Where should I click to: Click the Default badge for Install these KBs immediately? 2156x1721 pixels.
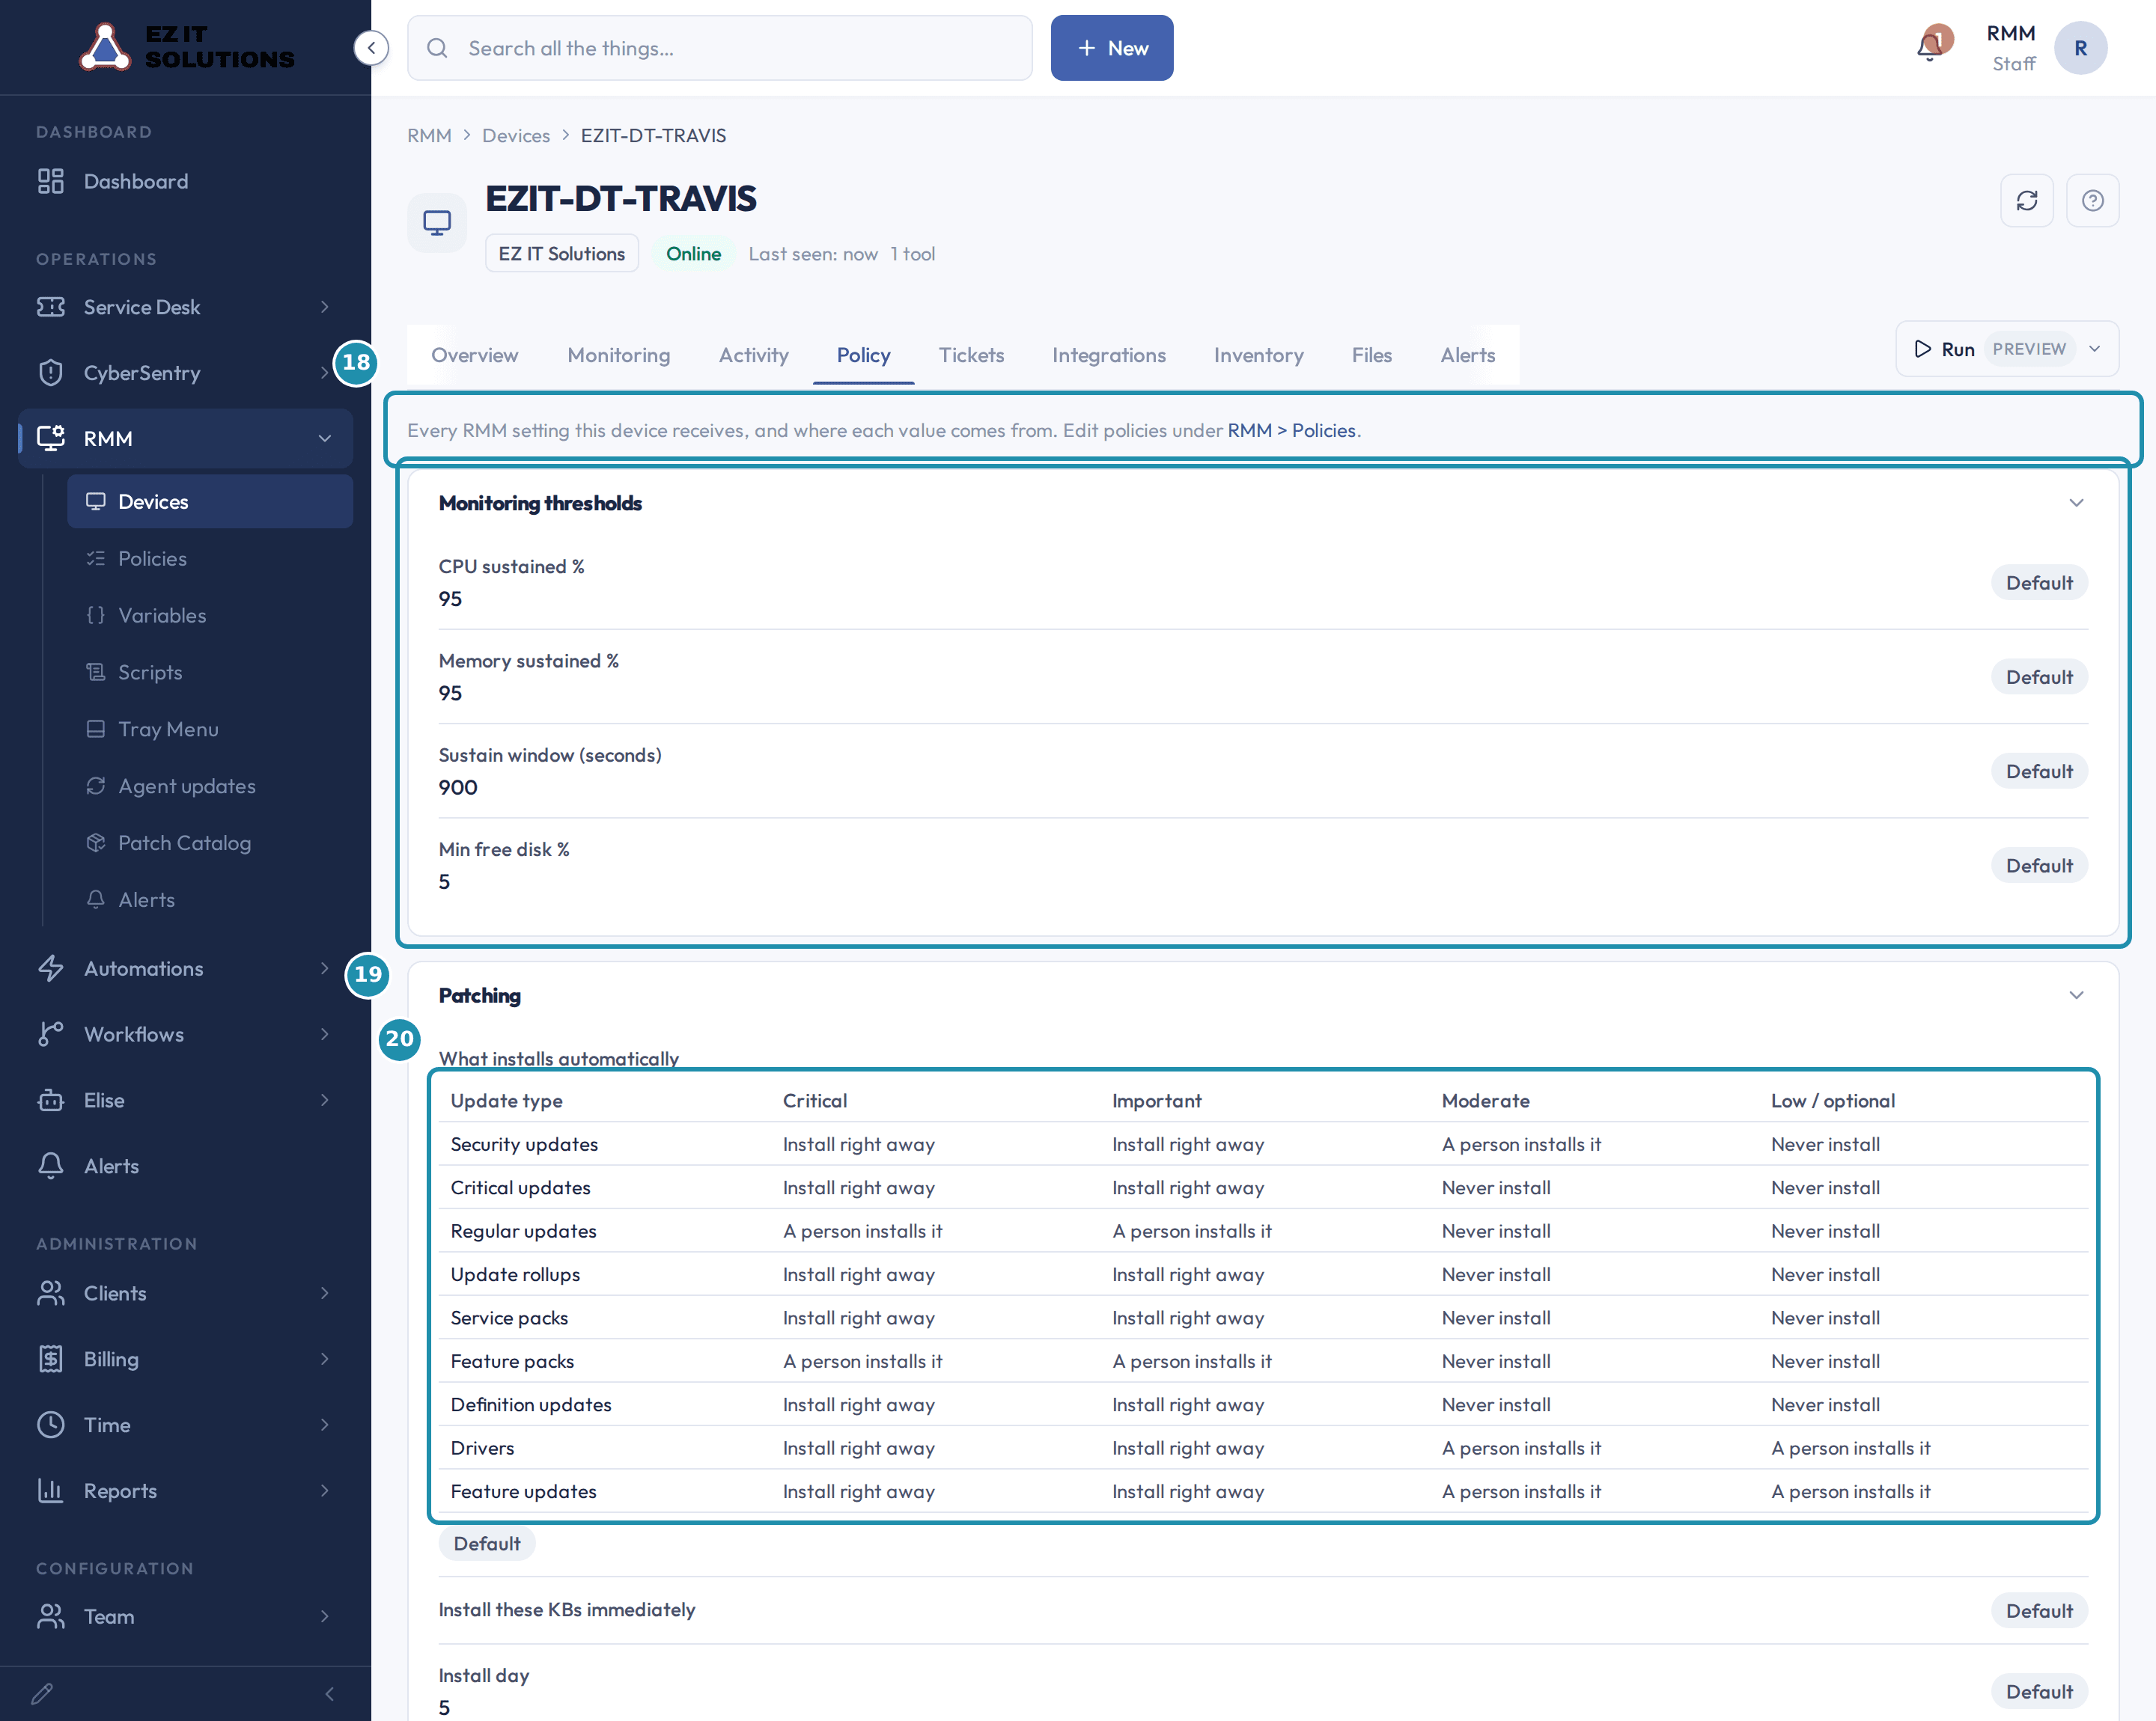2038,1611
